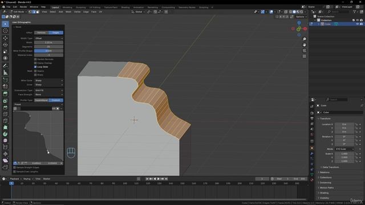Uncheck the Loop Slide checkbox
Viewport: 365px width, 205px height.
click(35, 67)
